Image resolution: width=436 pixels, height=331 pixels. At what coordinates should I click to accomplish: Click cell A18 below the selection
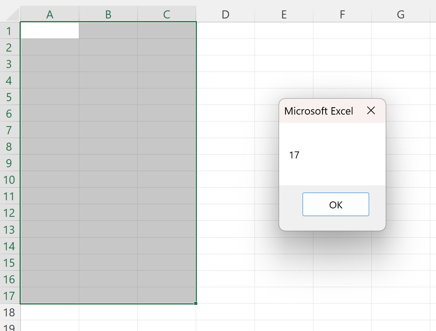click(50, 312)
